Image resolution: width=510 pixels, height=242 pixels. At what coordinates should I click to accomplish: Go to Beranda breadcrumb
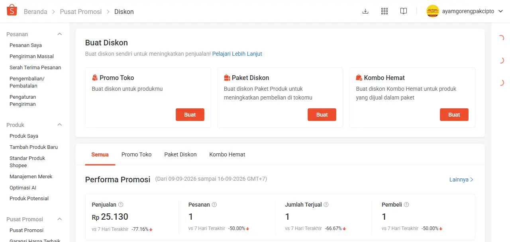click(35, 12)
